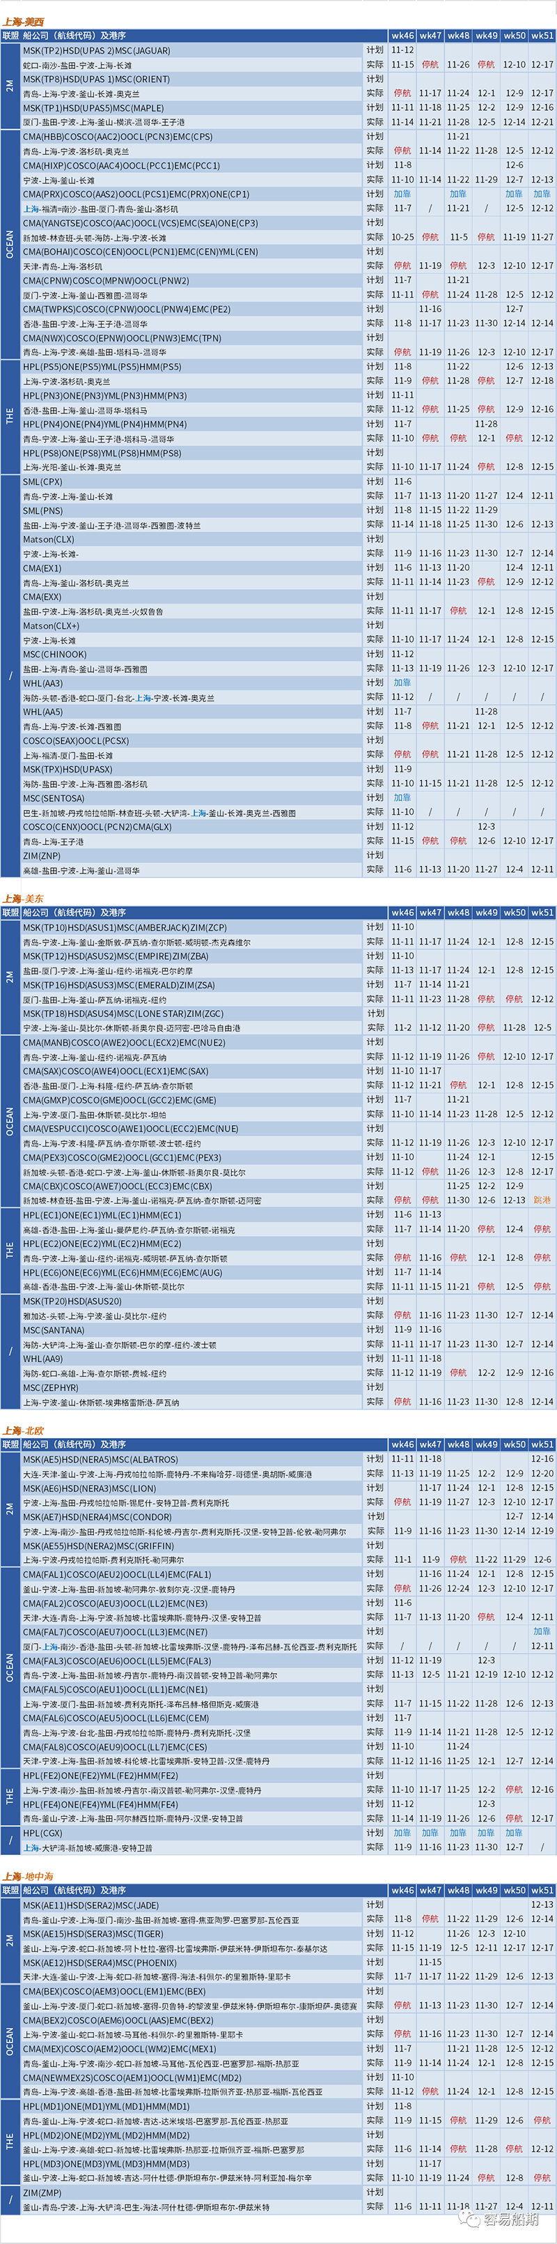Click CMA(YANGTSE)COSCO(AAC) service name
Screen dimensions: 557x2244
(x=140, y=223)
